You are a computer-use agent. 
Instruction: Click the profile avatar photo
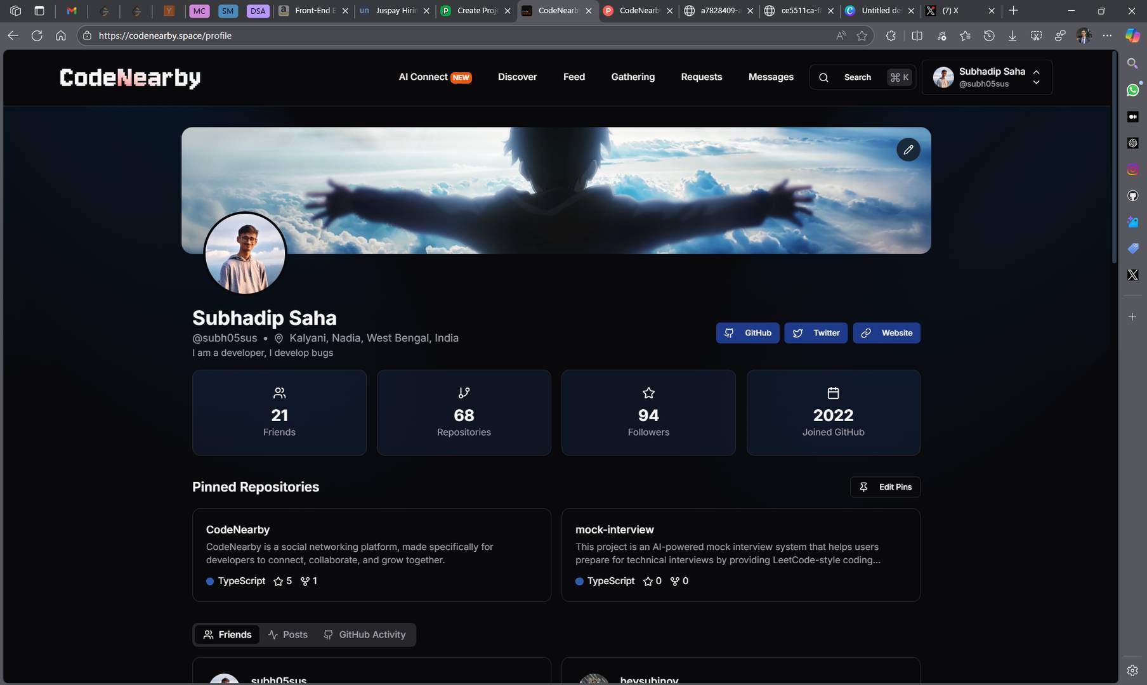245,253
